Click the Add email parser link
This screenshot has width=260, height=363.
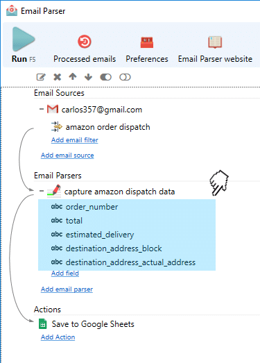pos(67,289)
